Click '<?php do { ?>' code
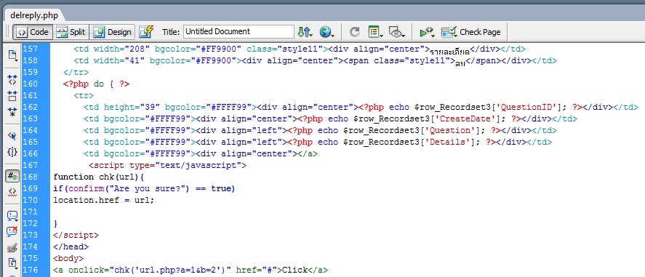The height and width of the screenshot is (277, 645). 96,84
